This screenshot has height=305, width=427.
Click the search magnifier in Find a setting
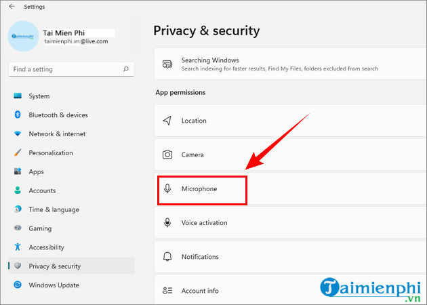coord(126,69)
